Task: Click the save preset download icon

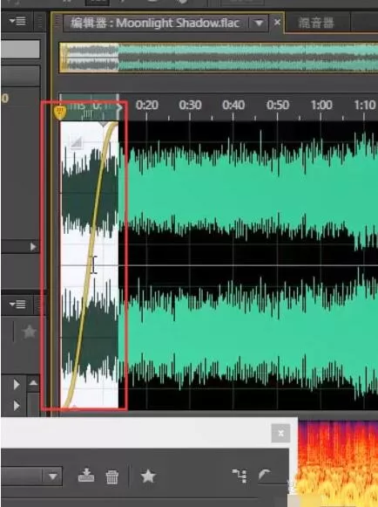Action: pyautogui.click(x=86, y=476)
